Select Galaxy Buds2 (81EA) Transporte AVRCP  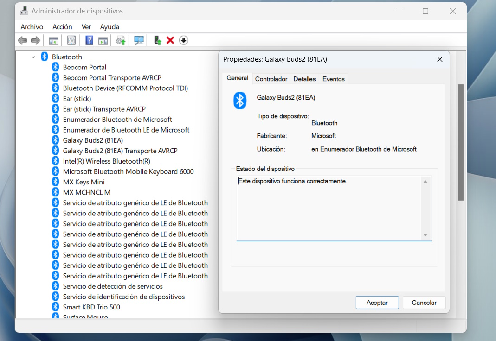click(120, 151)
